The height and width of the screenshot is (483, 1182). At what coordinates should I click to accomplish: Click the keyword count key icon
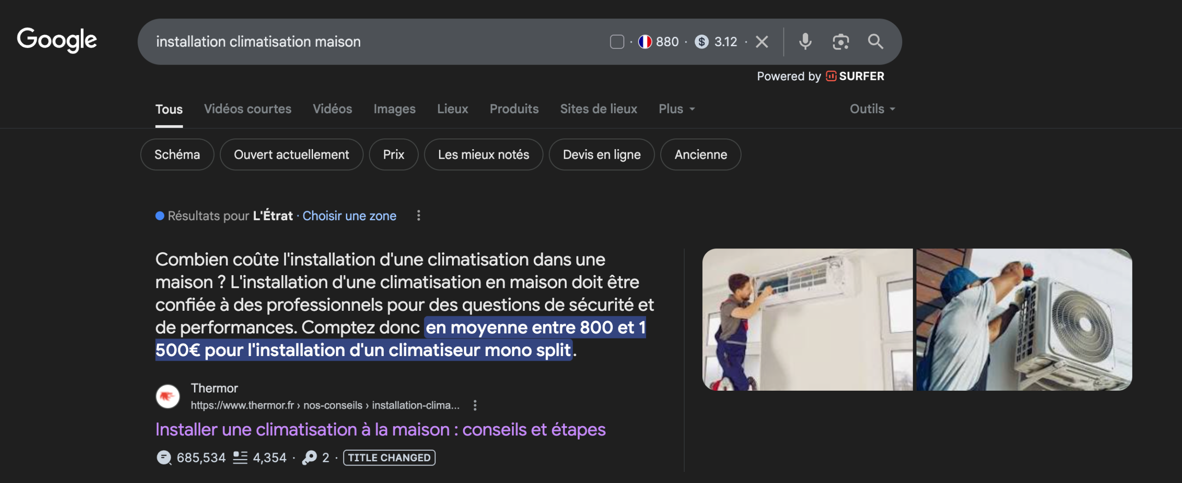coord(309,458)
